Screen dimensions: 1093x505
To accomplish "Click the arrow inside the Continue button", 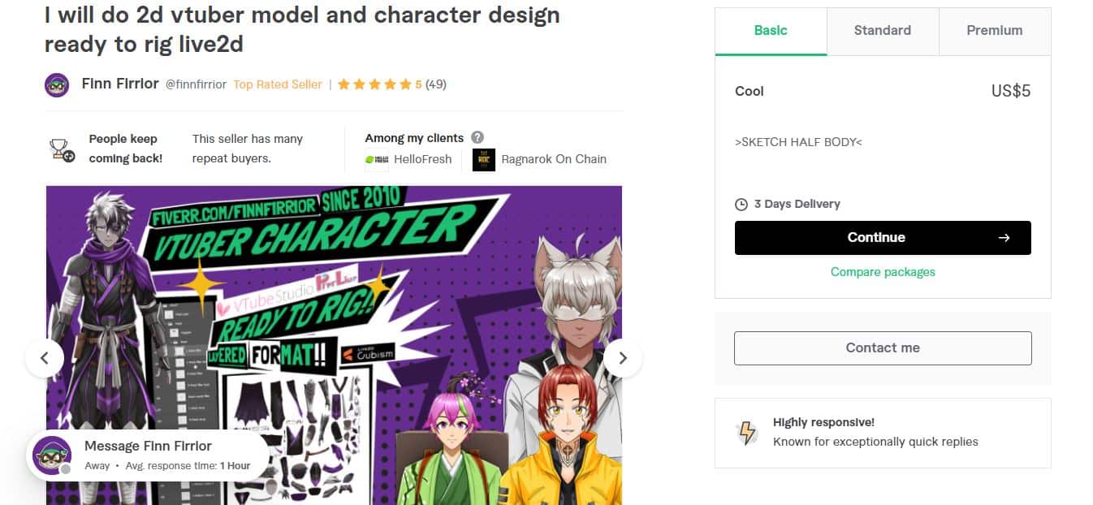I will [x=1004, y=237].
